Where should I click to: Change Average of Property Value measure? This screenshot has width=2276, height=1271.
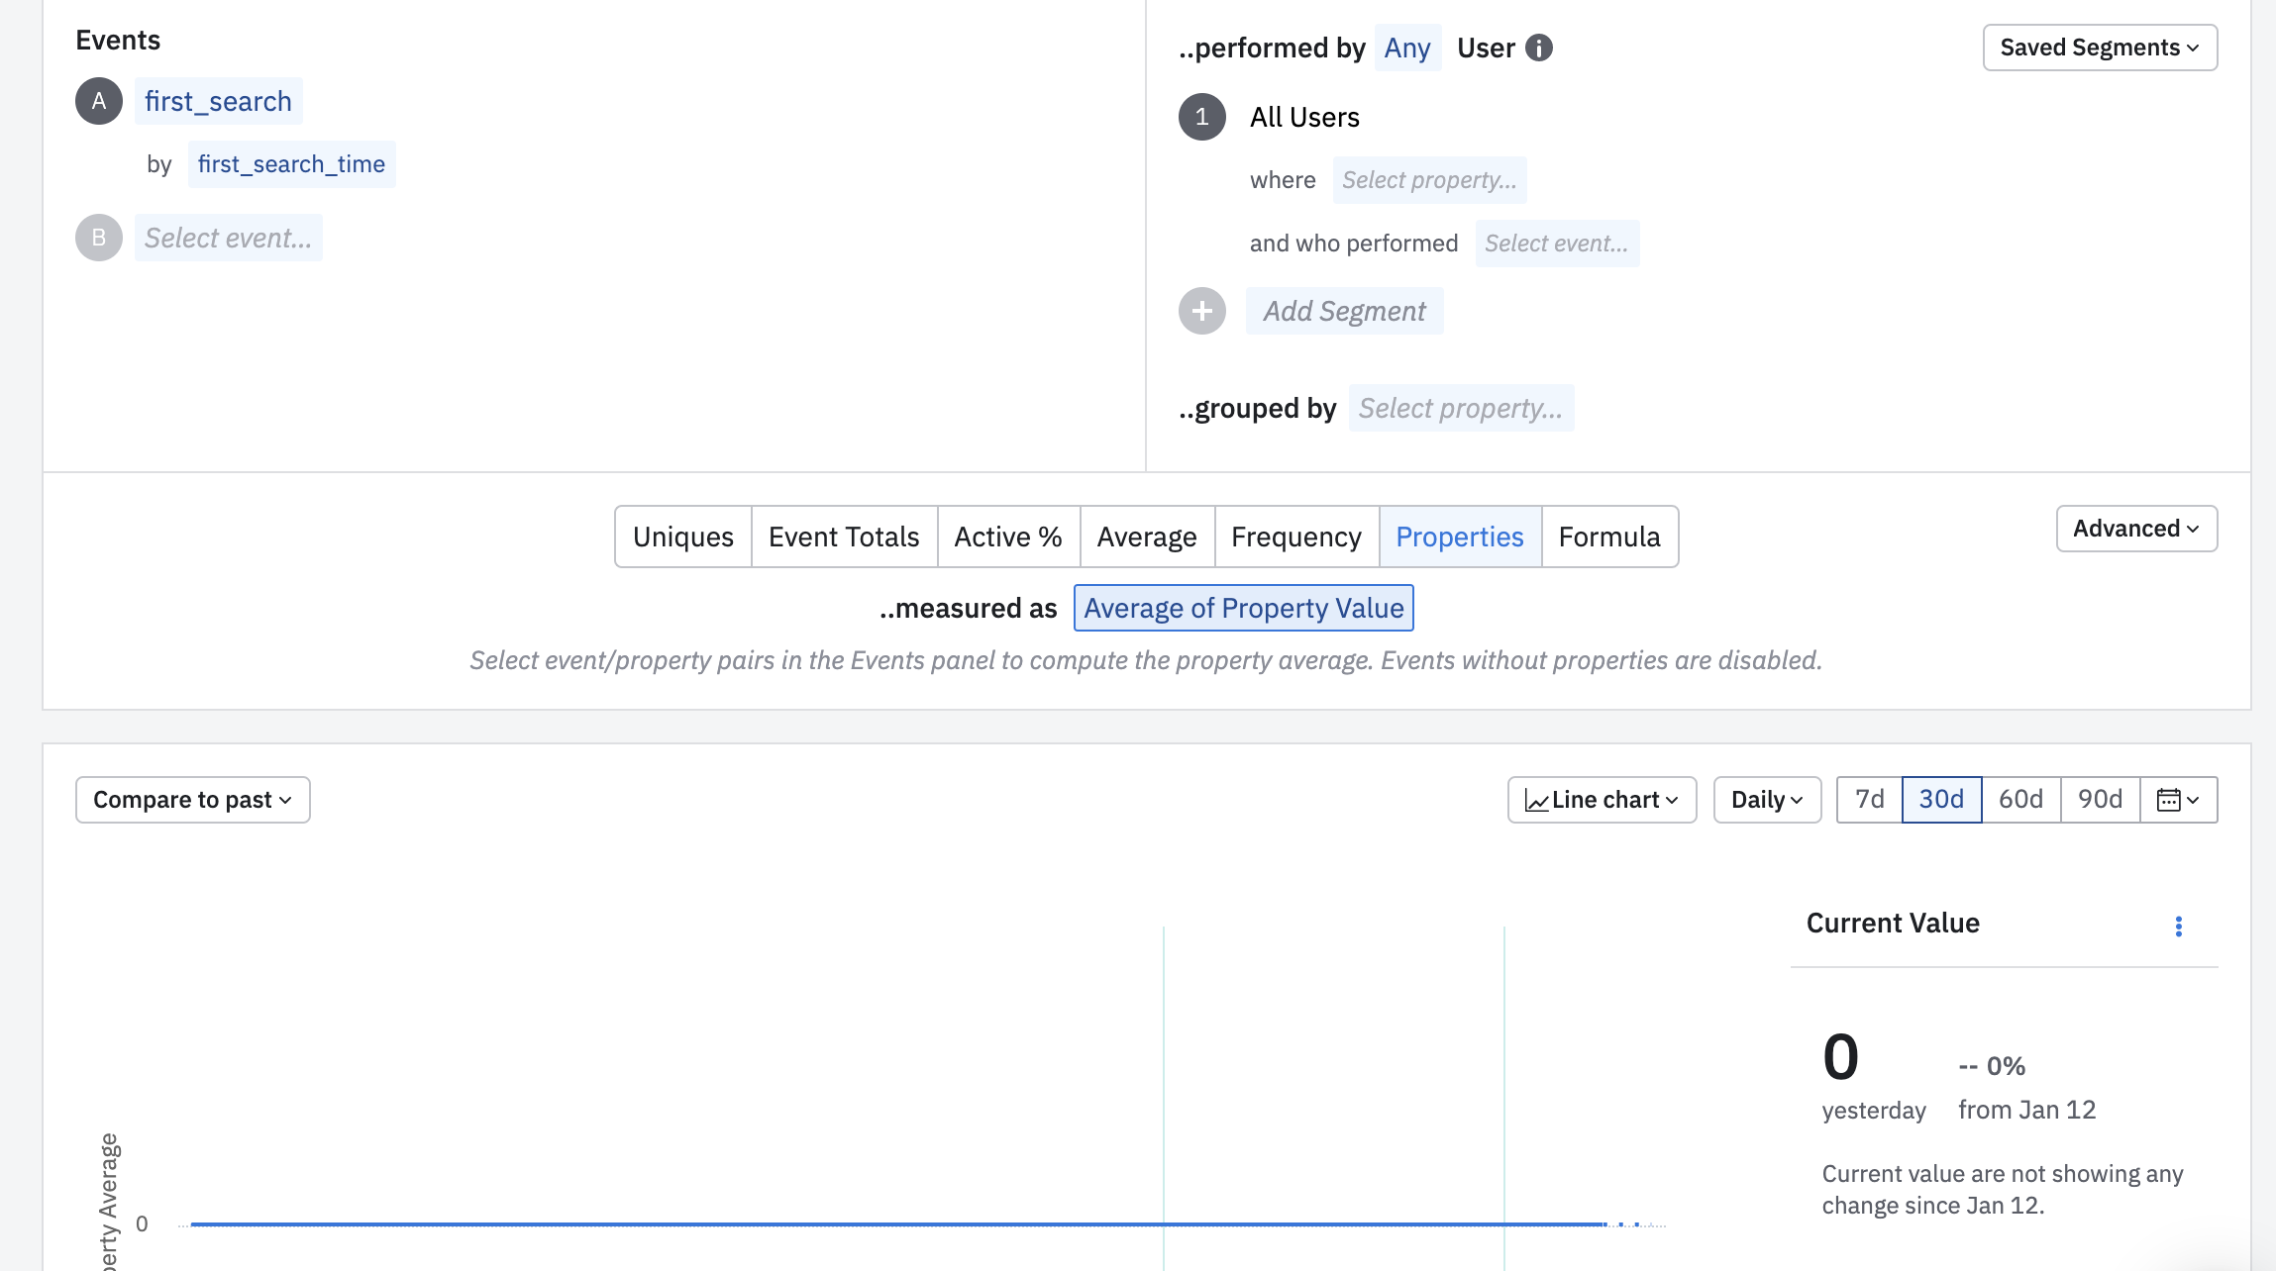point(1243,608)
